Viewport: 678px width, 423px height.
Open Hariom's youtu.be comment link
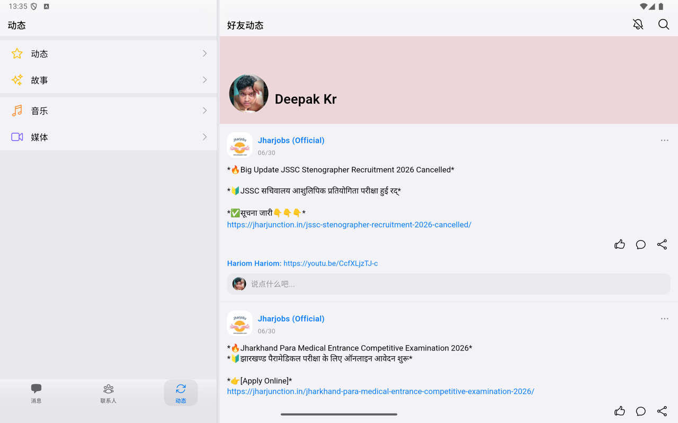[x=331, y=263]
